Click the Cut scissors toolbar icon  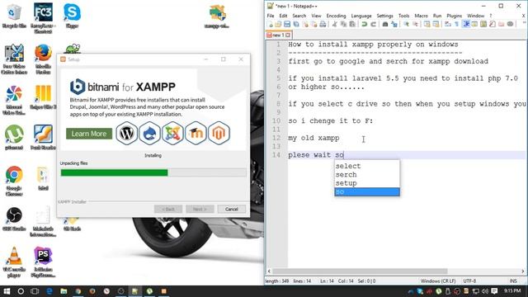coord(335,24)
